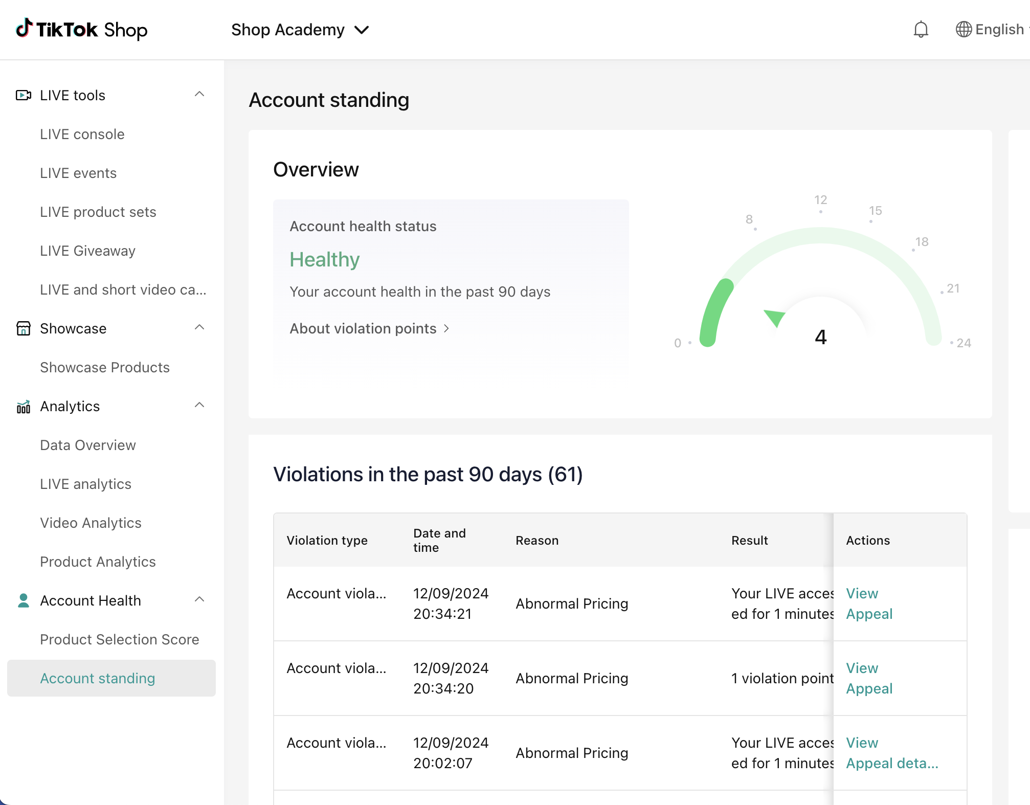Open the Shop Academy dropdown
1030x805 pixels.
click(300, 30)
